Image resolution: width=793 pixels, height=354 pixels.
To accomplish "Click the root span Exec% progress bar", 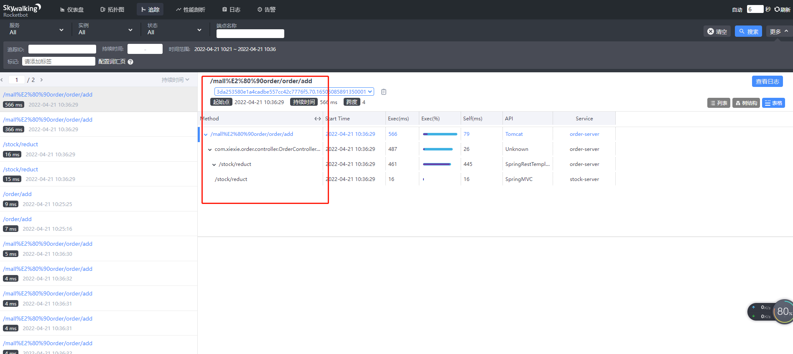I will point(440,134).
